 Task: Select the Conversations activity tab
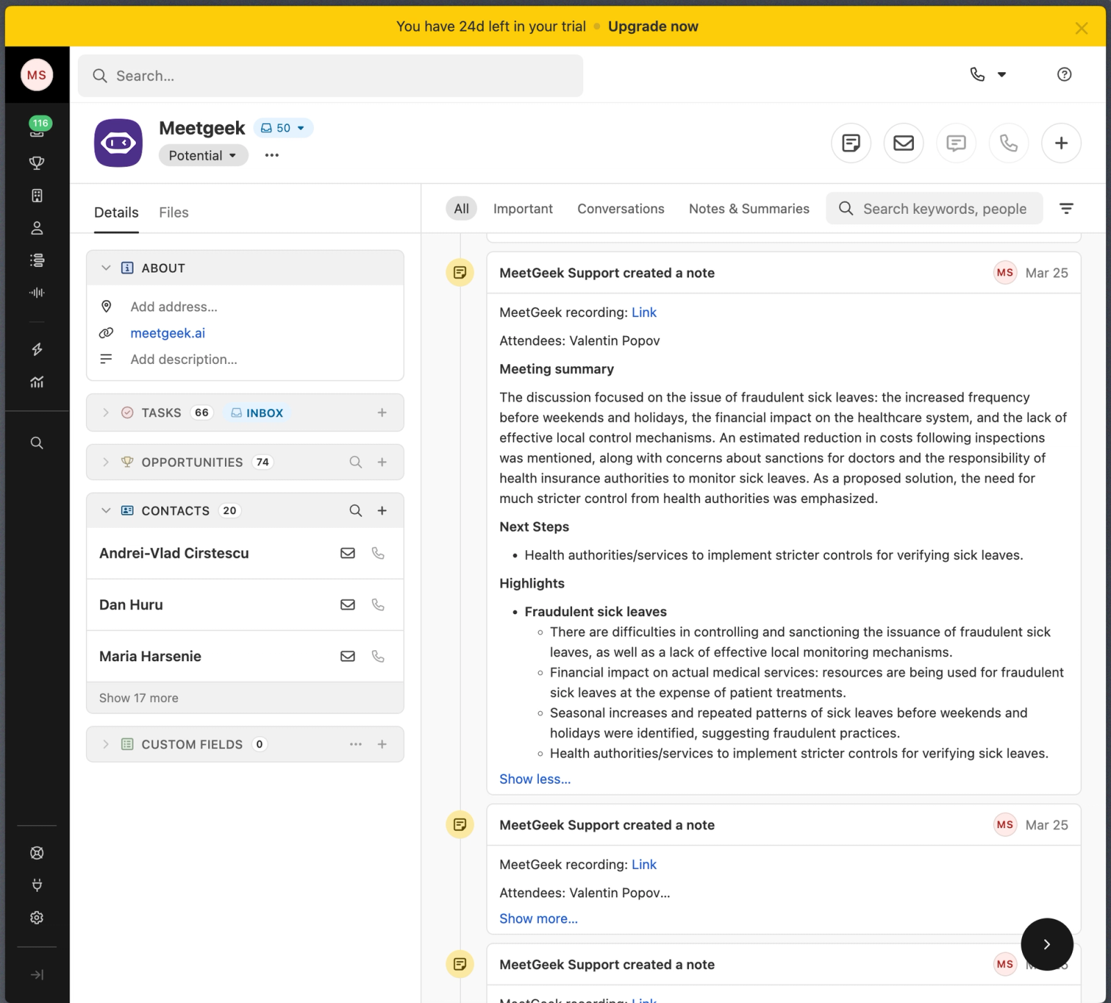coord(621,208)
